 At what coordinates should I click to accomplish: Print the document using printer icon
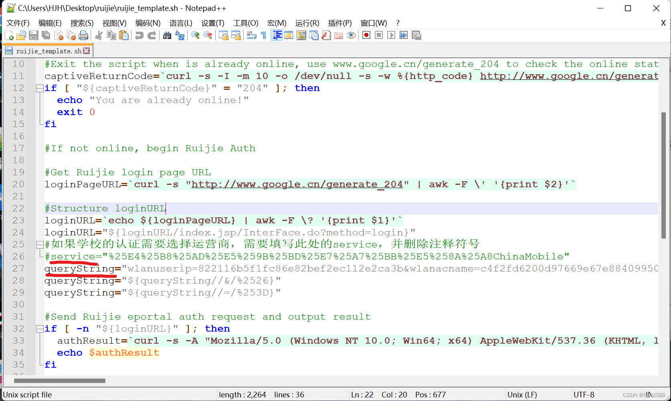coord(83,35)
